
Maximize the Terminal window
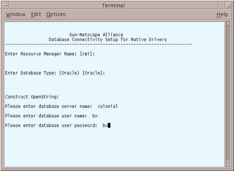[228, 6]
